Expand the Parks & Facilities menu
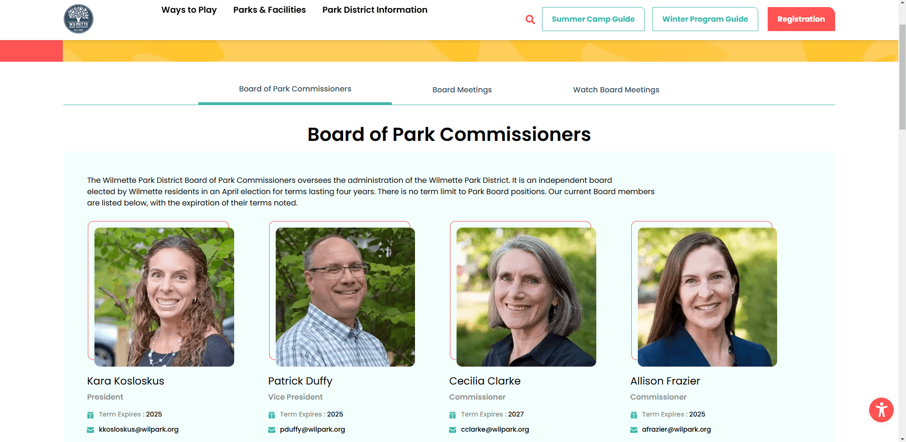This screenshot has height=442, width=906. [270, 10]
